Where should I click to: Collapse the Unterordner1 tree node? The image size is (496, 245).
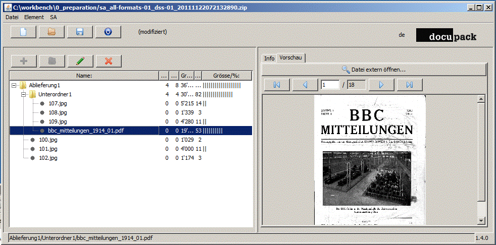point(23,94)
